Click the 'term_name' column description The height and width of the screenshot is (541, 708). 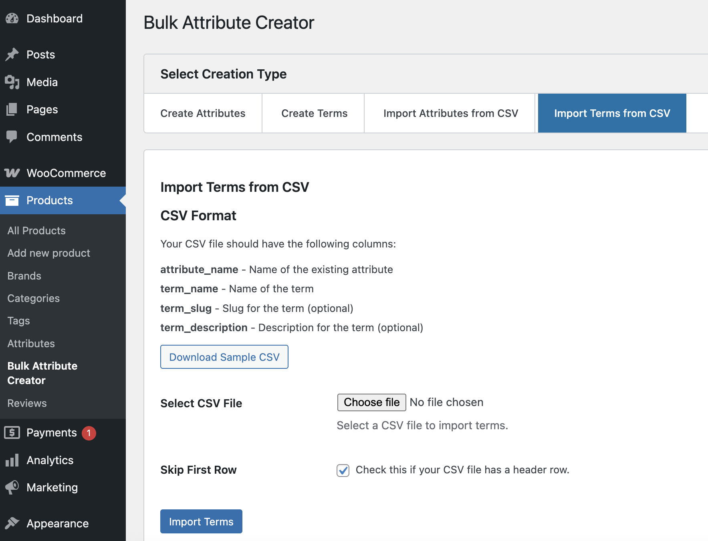(x=237, y=289)
